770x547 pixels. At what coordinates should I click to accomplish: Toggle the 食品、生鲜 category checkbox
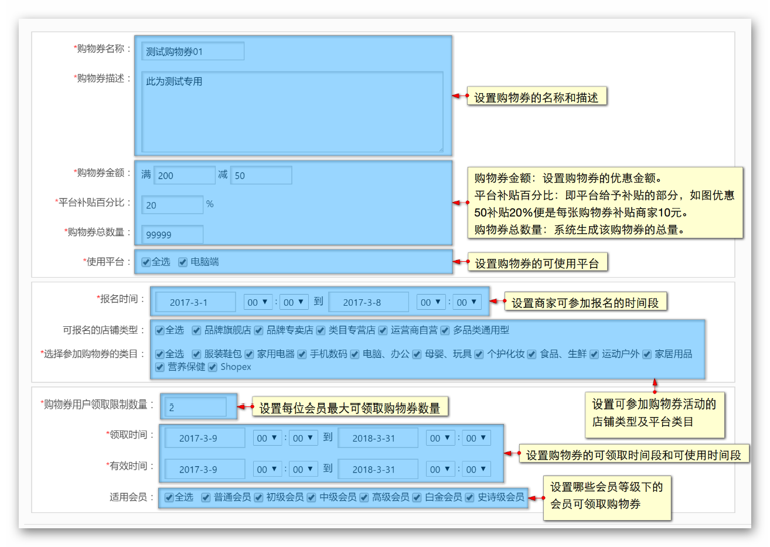(x=531, y=354)
